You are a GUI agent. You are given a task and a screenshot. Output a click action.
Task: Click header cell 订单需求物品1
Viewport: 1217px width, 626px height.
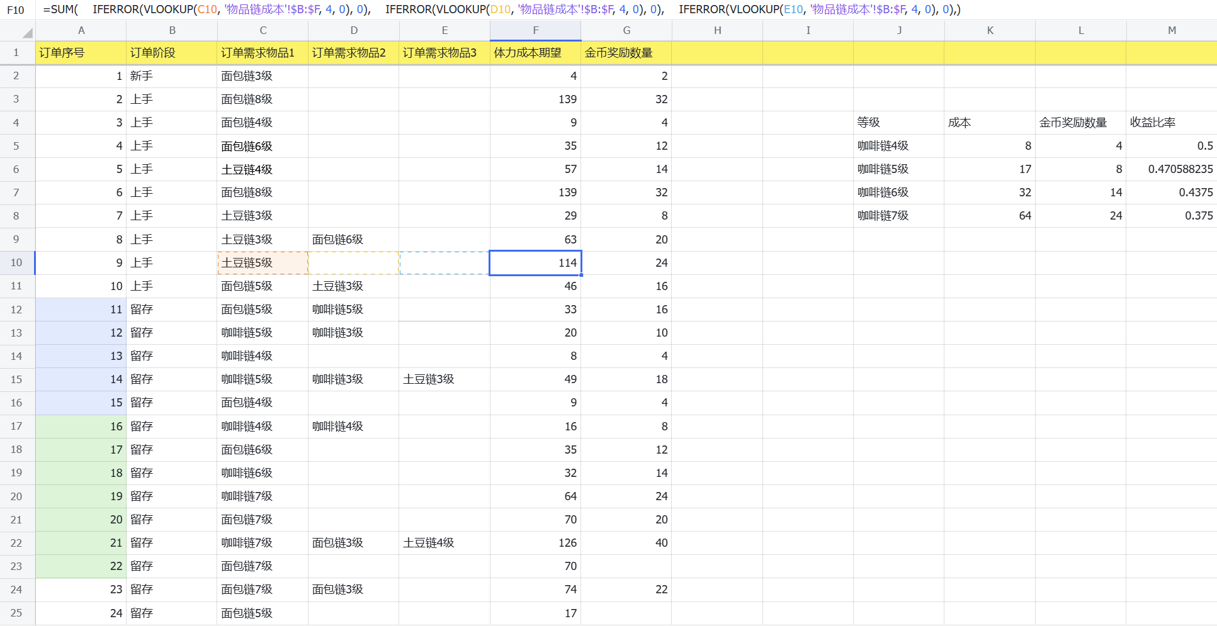pos(263,53)
